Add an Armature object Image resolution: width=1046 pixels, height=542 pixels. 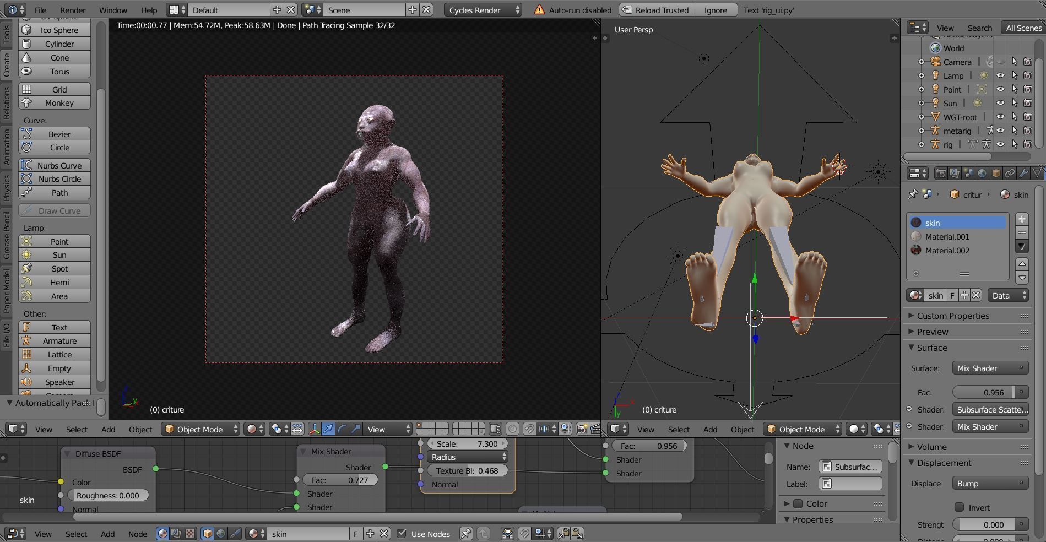55,341
